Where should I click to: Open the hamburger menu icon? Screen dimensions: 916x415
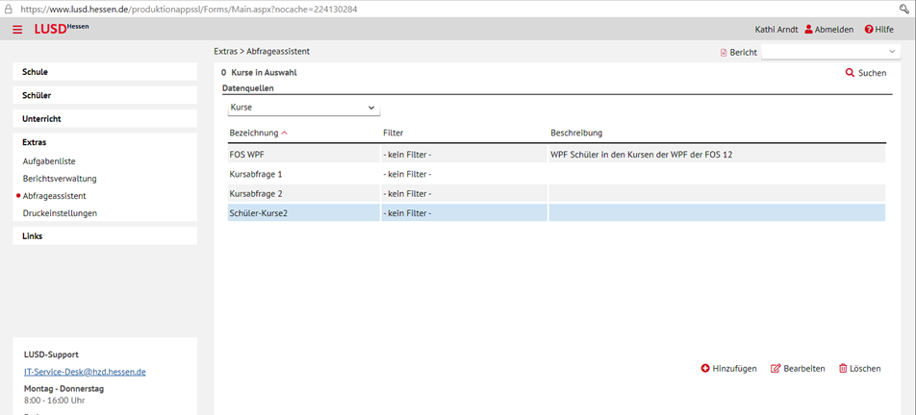[17, 30]
